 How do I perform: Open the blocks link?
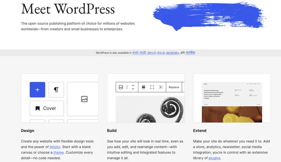pyautogui.click(x=55, y=147)
